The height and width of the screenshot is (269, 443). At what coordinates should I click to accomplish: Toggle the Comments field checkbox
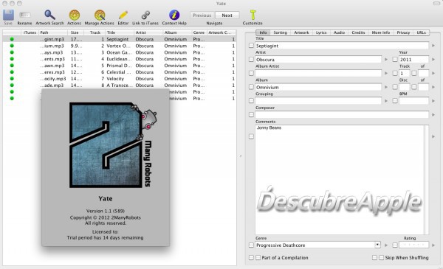251,136
